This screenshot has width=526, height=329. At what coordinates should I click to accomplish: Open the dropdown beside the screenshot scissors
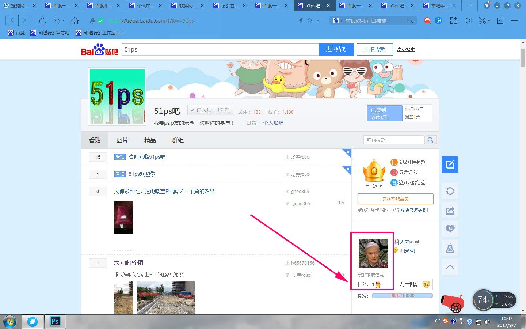tap(488, 20)
